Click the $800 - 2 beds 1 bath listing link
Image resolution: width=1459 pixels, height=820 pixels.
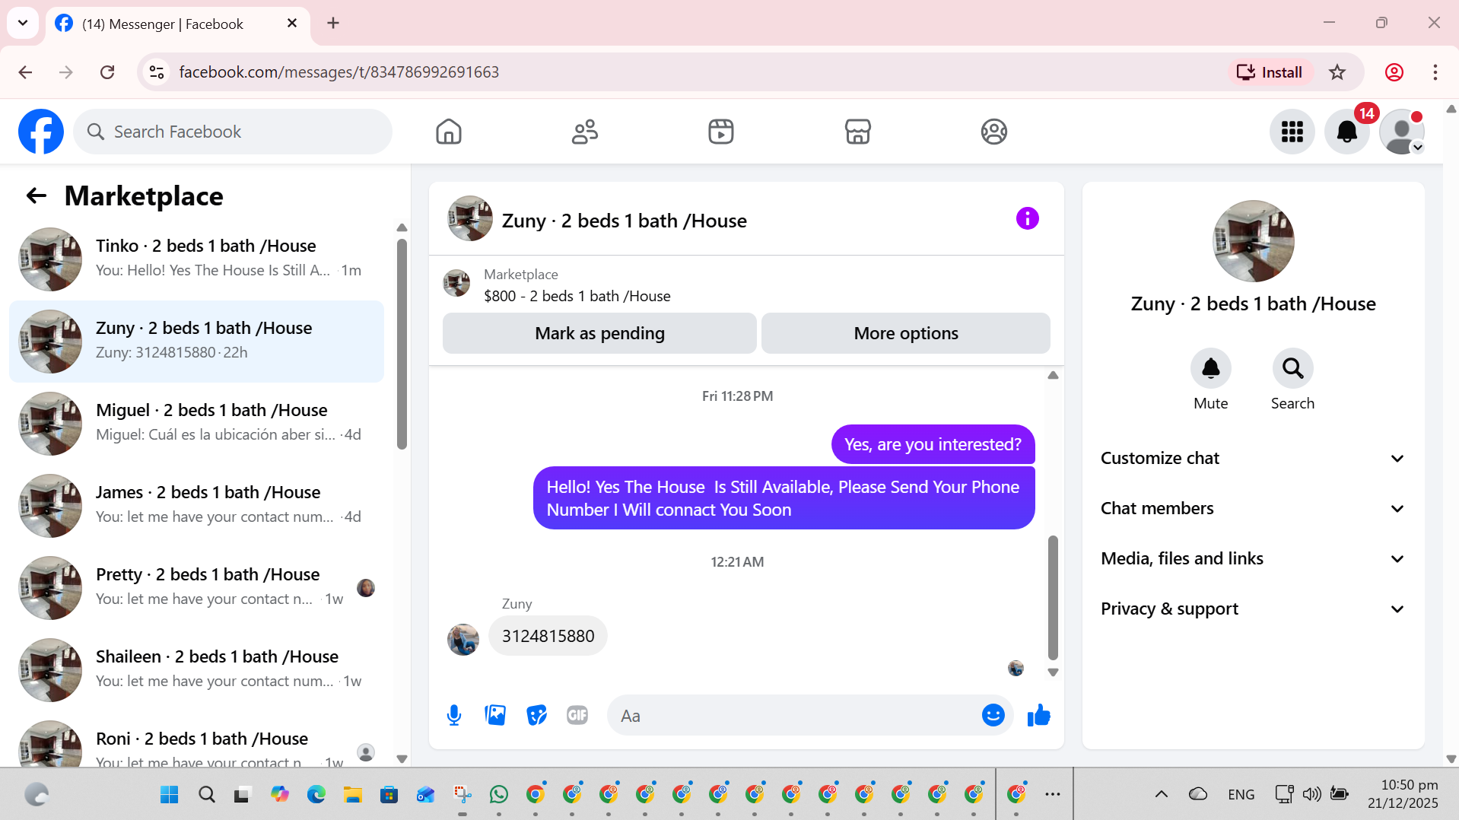[577, 296]
